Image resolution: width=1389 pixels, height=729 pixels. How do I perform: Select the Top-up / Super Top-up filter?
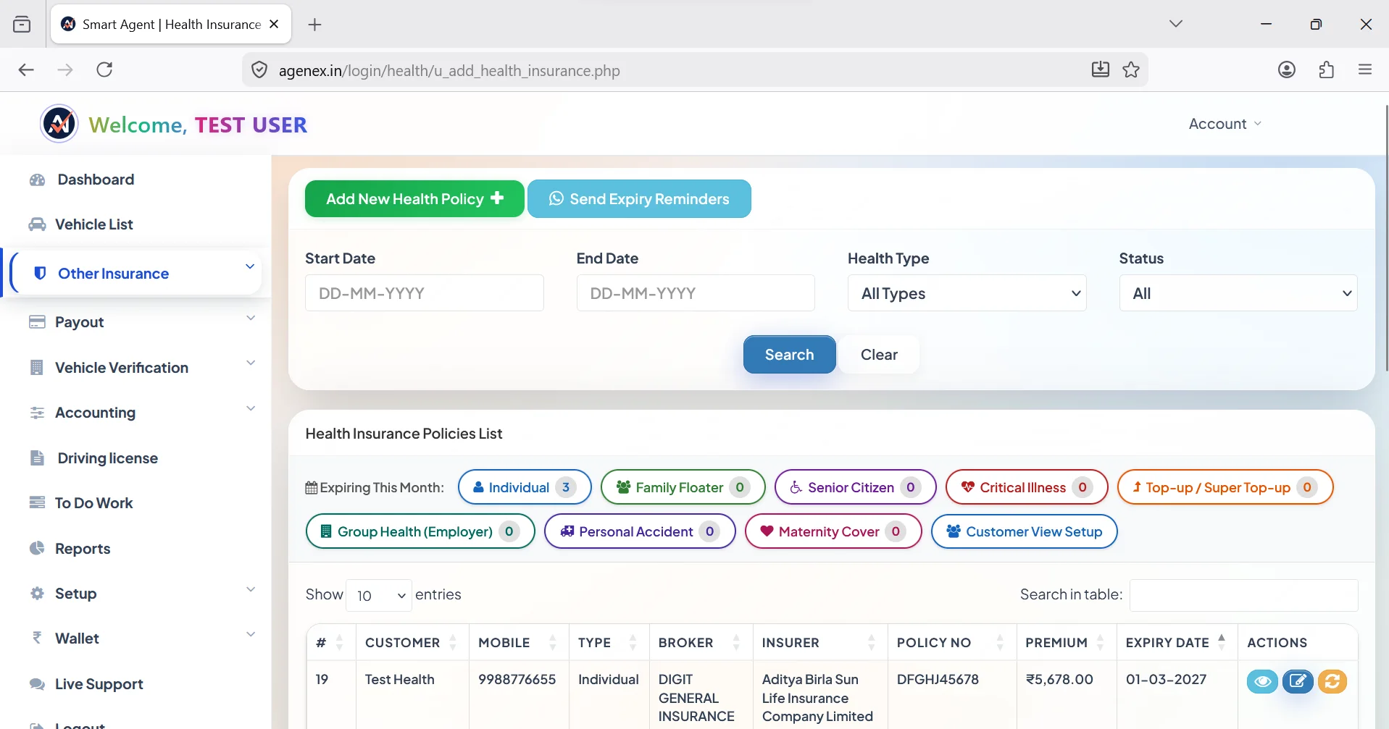(1225, 487)
